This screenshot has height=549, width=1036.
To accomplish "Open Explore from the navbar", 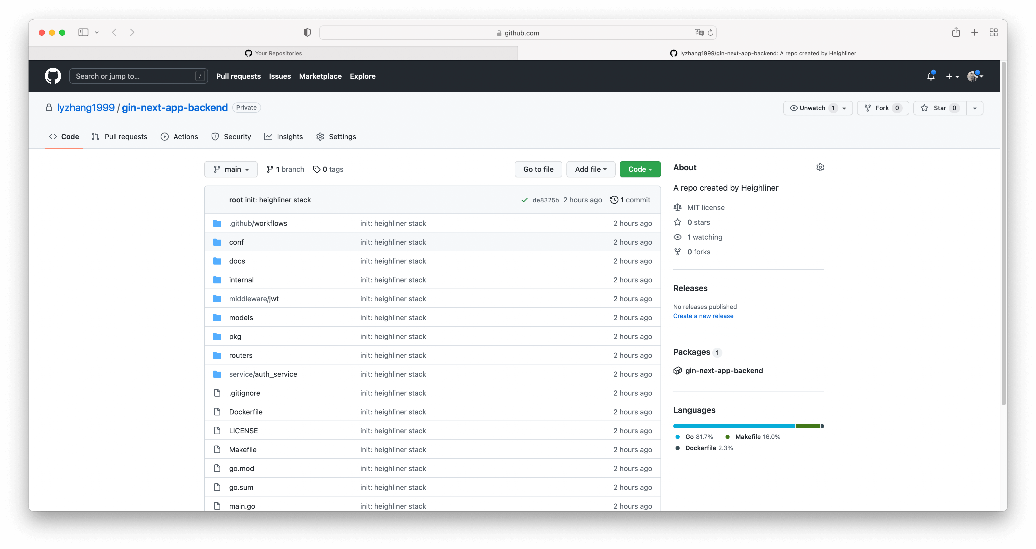I will pyautogui.click(x=362, y=76).
